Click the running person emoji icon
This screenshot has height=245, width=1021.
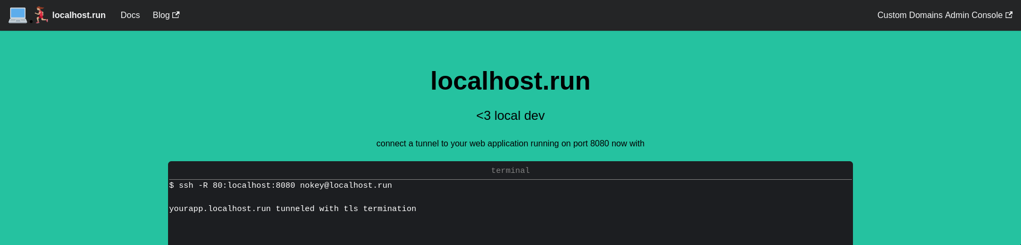(41, 15)
